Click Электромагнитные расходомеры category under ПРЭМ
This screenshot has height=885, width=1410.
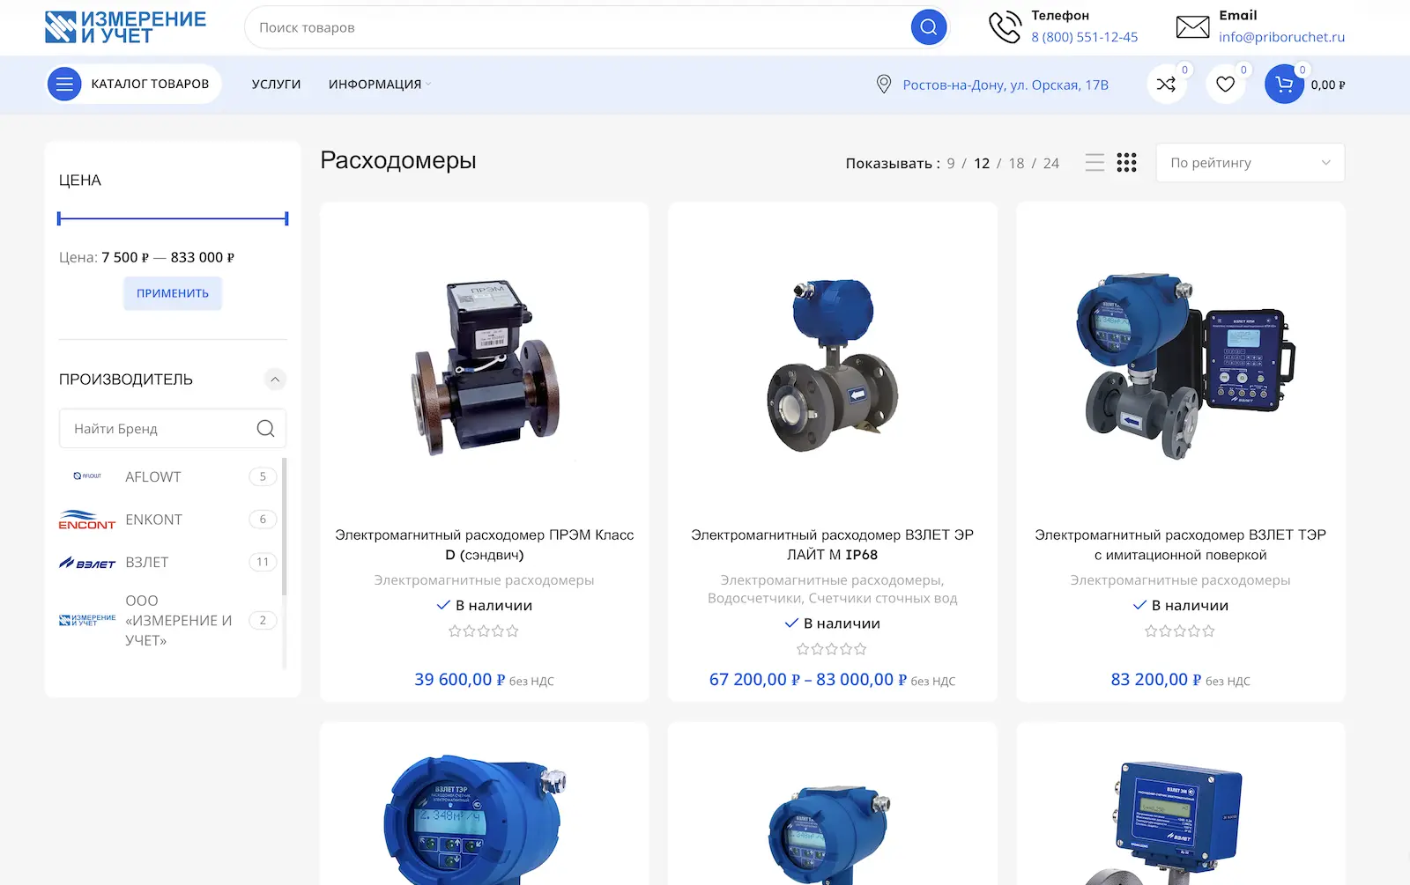click(484, 580)
